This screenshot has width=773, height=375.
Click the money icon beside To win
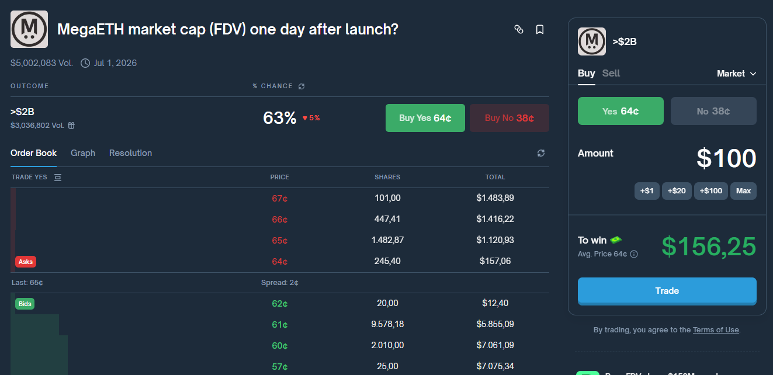(616, 239)
